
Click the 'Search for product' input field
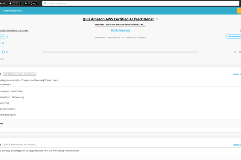pos(120,3)
